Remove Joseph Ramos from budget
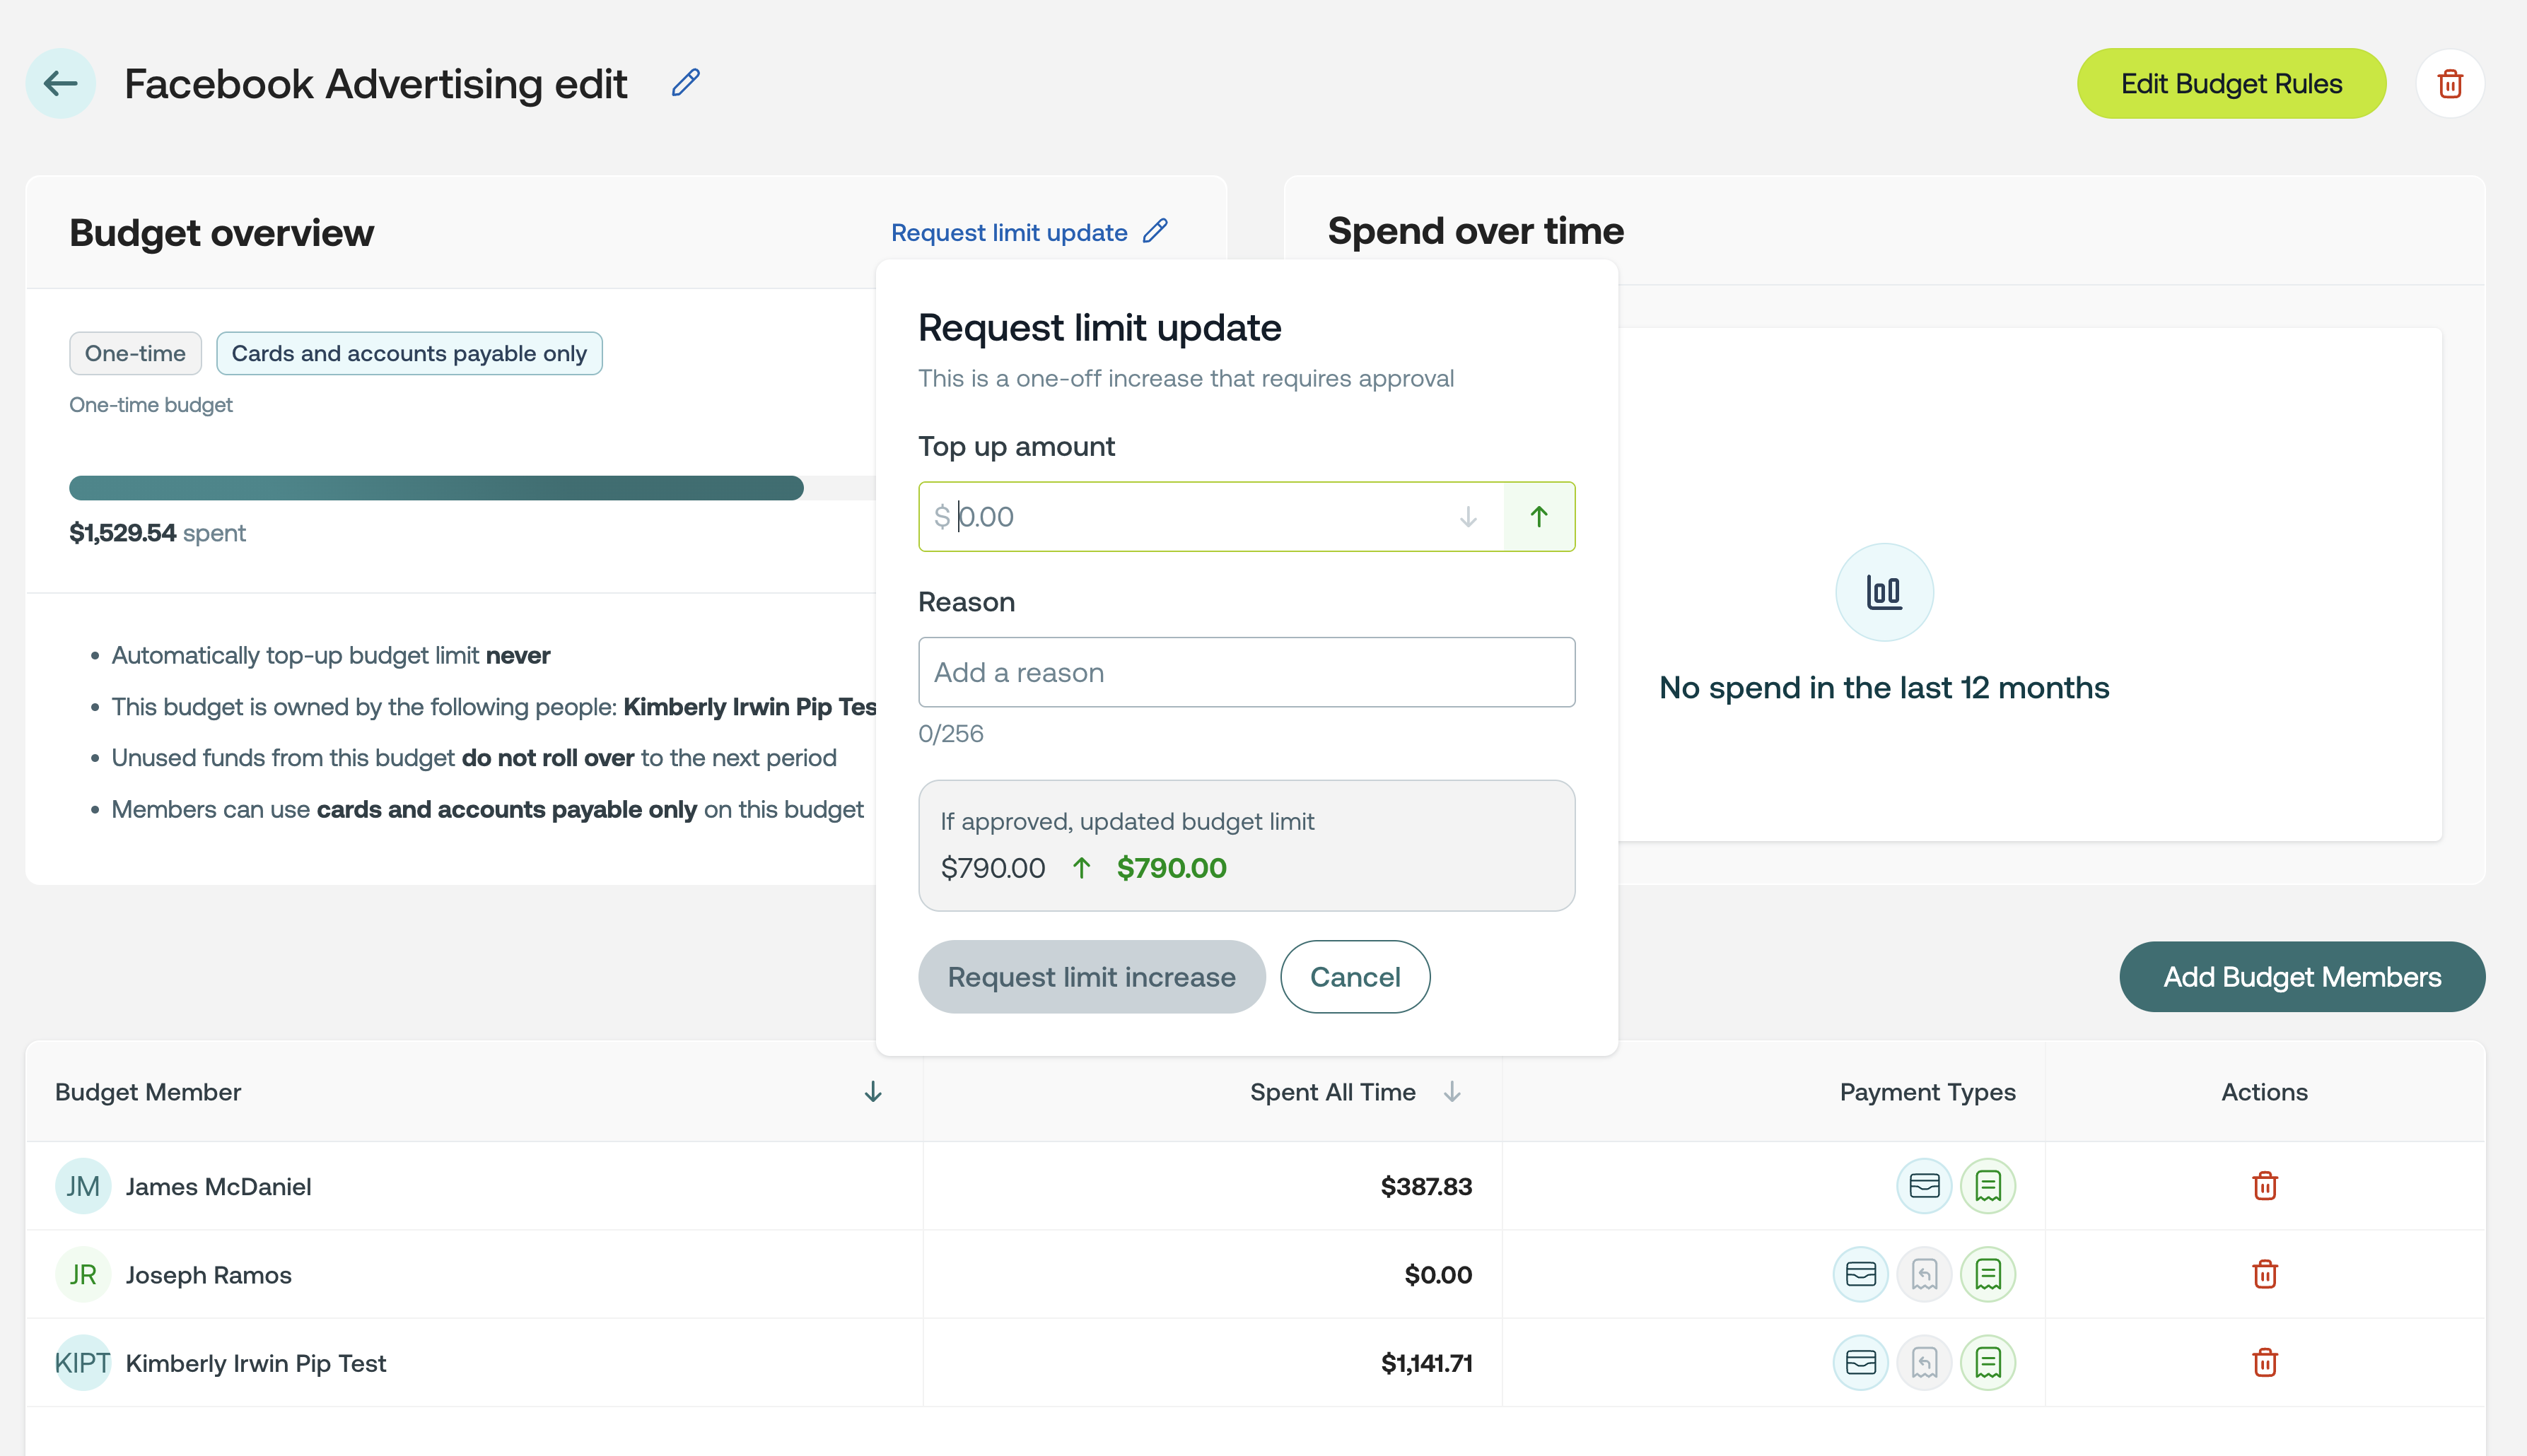2527x1456 pixels. tap(2264, 1274)
